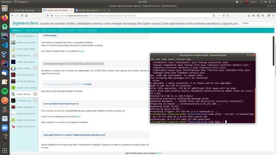Launch VirtualBox from the dock
Viewport: 276px width, 155px height.
pyautogui.click(x=5, y=54)
